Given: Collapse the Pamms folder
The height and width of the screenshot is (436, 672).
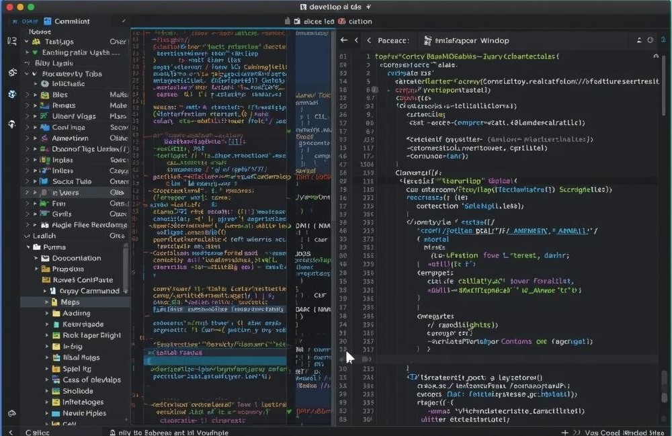Looking at the screenshot, I should tap(28, 247).
